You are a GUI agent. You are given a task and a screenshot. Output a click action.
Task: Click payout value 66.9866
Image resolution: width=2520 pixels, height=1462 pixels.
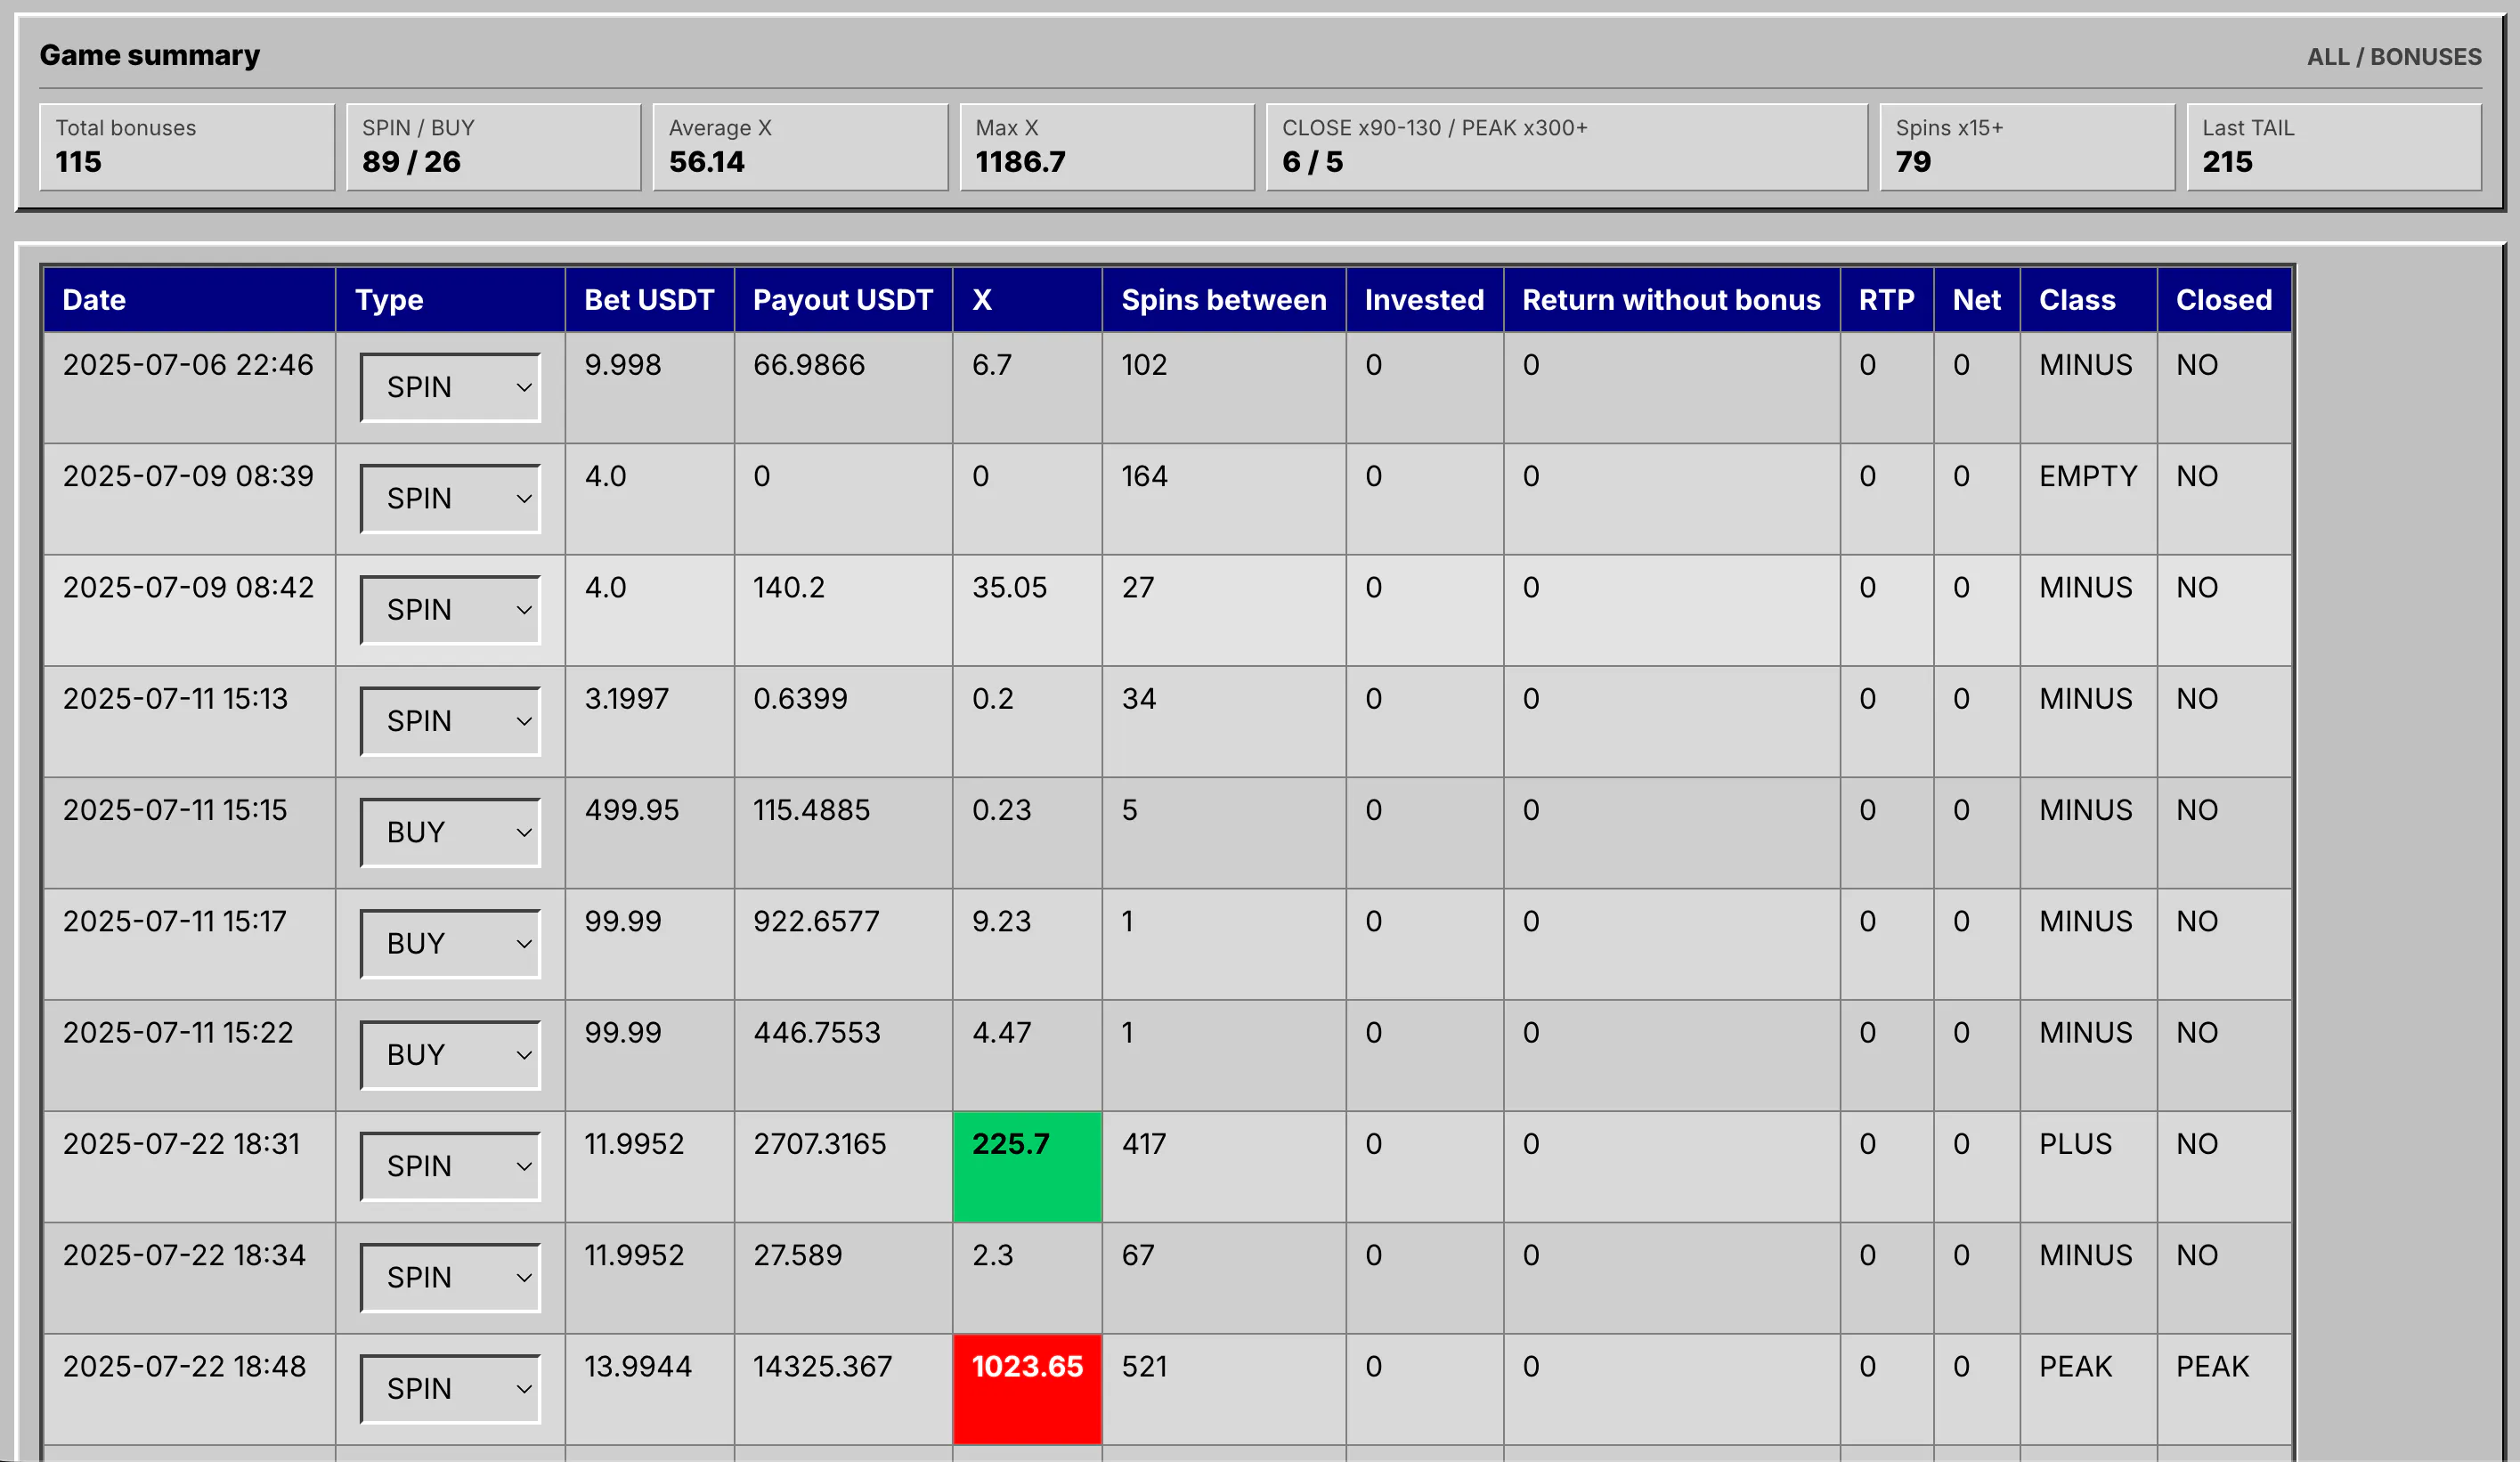point(809,365)
